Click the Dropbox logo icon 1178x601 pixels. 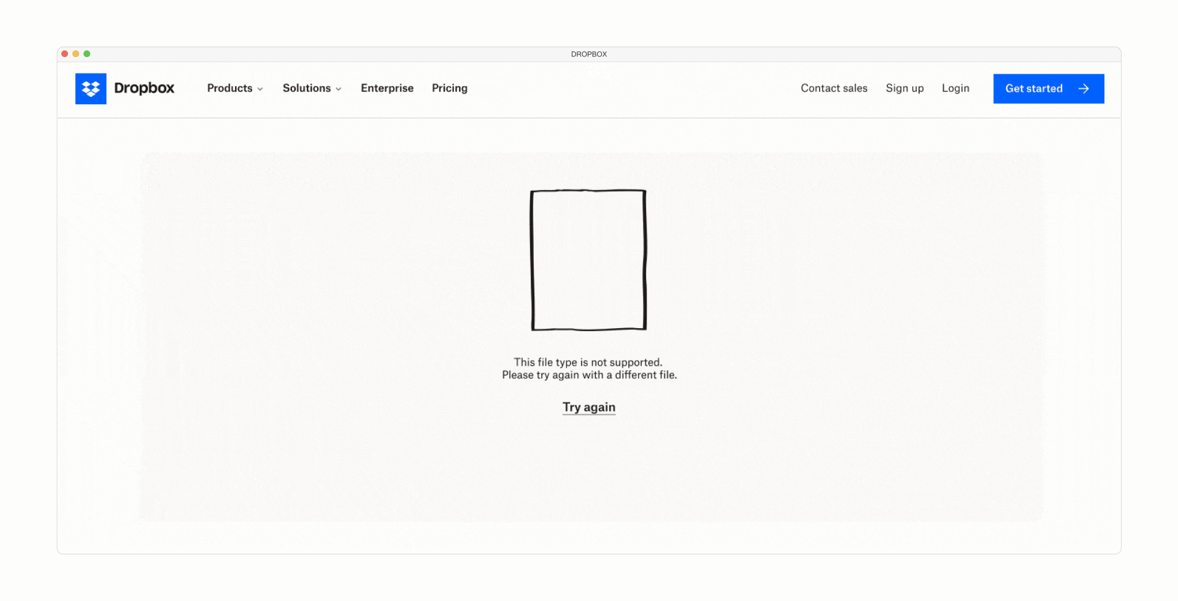tap(91, 88)
